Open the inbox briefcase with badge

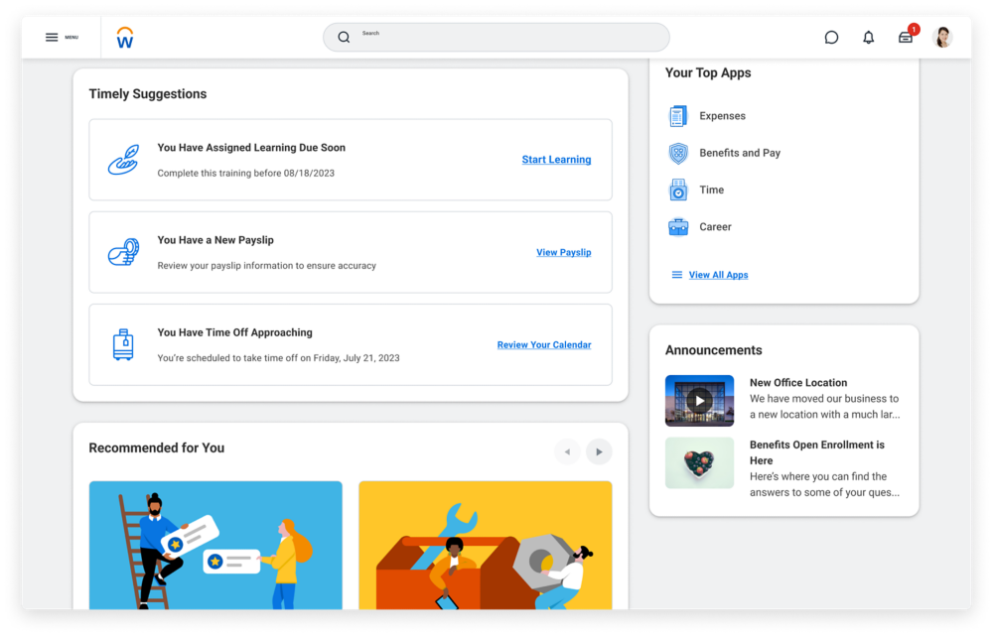905,37
